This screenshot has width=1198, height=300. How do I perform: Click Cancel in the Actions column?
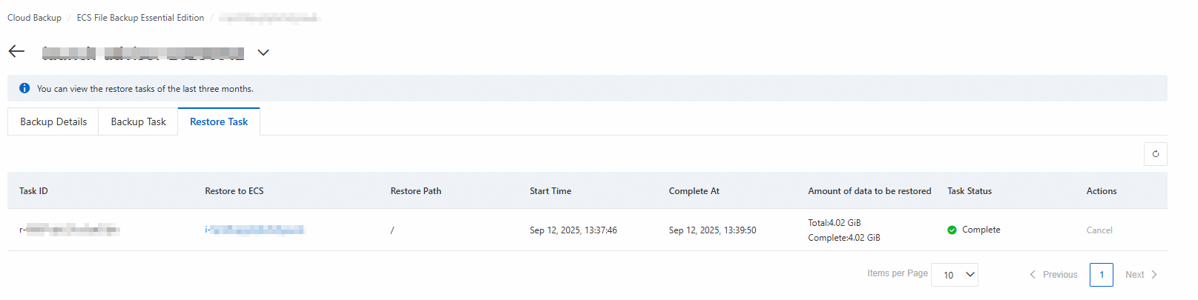(x=1099, y=230)
